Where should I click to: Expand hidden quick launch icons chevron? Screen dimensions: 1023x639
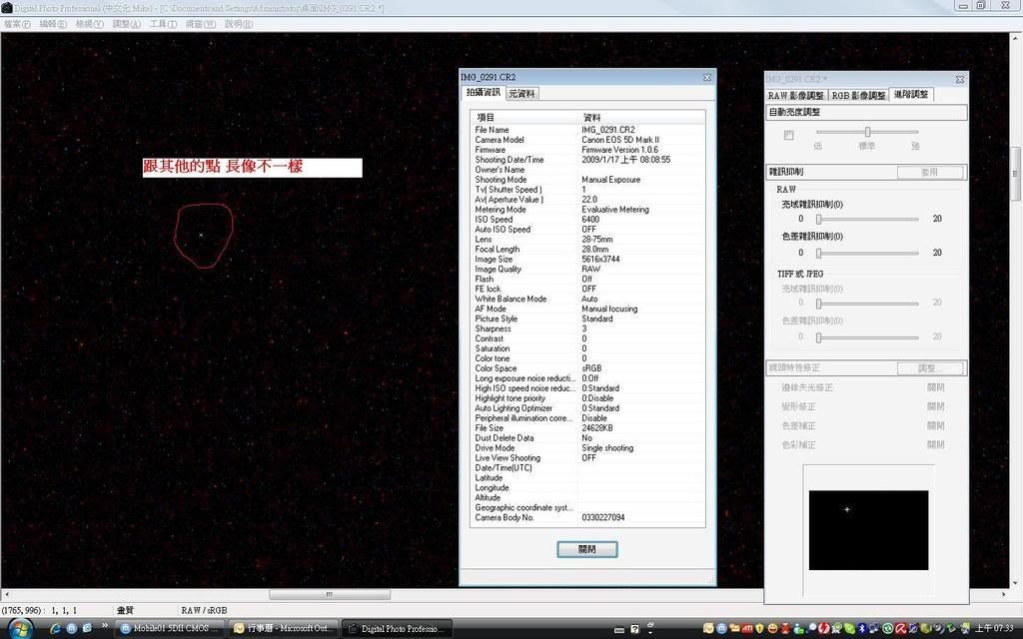[x=105, y=627]
